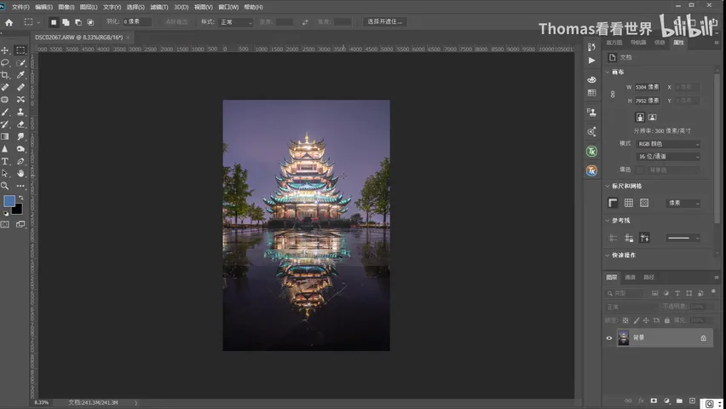Select the Zoom tool

5,186
